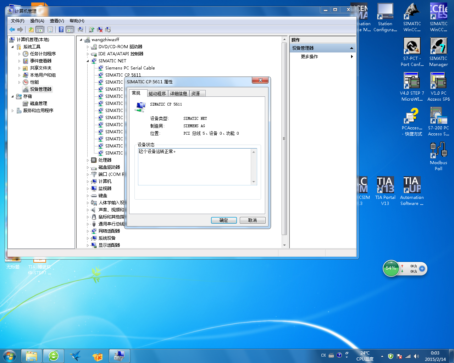The image size is (454, 363).
Task: Click the update driver software toolbar icon
Action: click(x=92, y=30)
